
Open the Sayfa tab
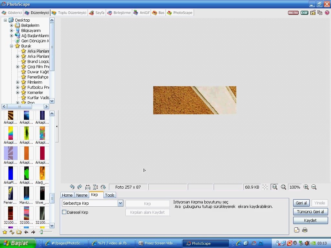point(97,13)
